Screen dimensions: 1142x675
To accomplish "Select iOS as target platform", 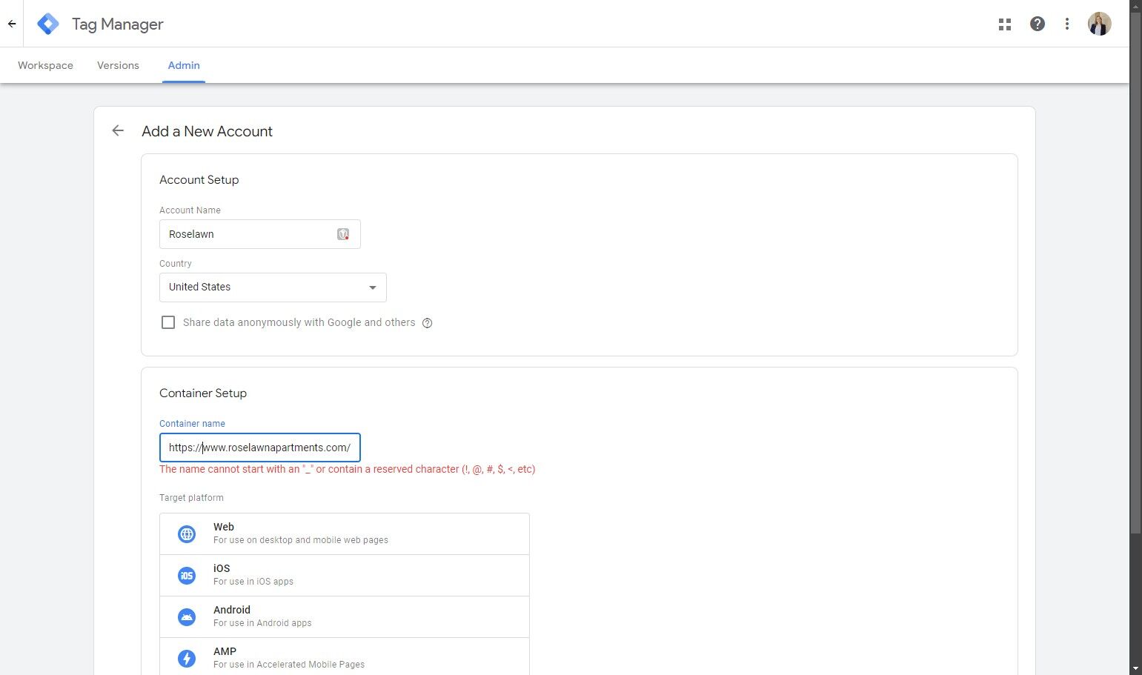I will click(345, 575).
